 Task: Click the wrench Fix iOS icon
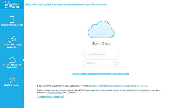pos(12,80)
